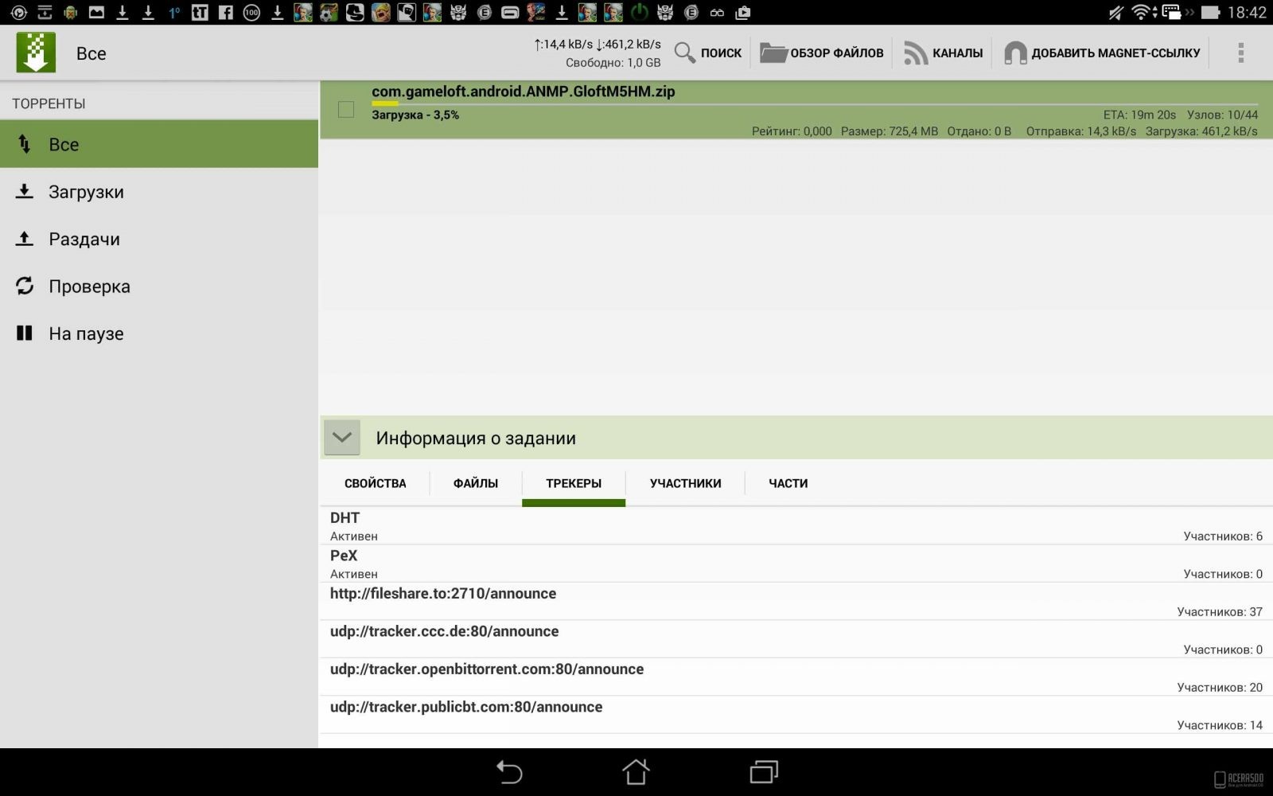Switch to the УЧАСТНИКИ tab
1273x796 pixels.
(x=686, y=483)
